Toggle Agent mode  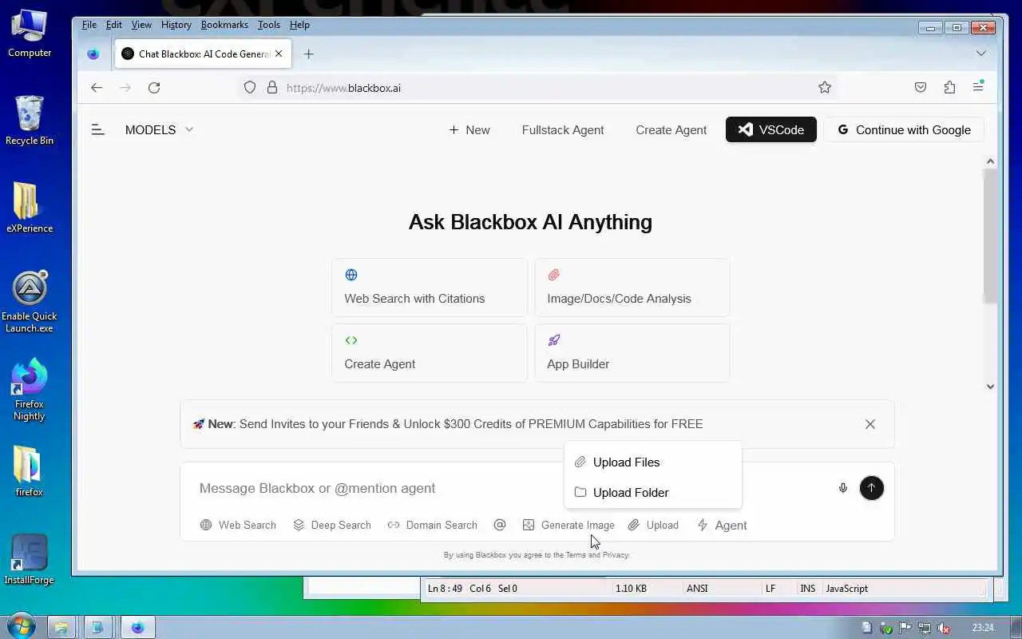pos(722,525)
